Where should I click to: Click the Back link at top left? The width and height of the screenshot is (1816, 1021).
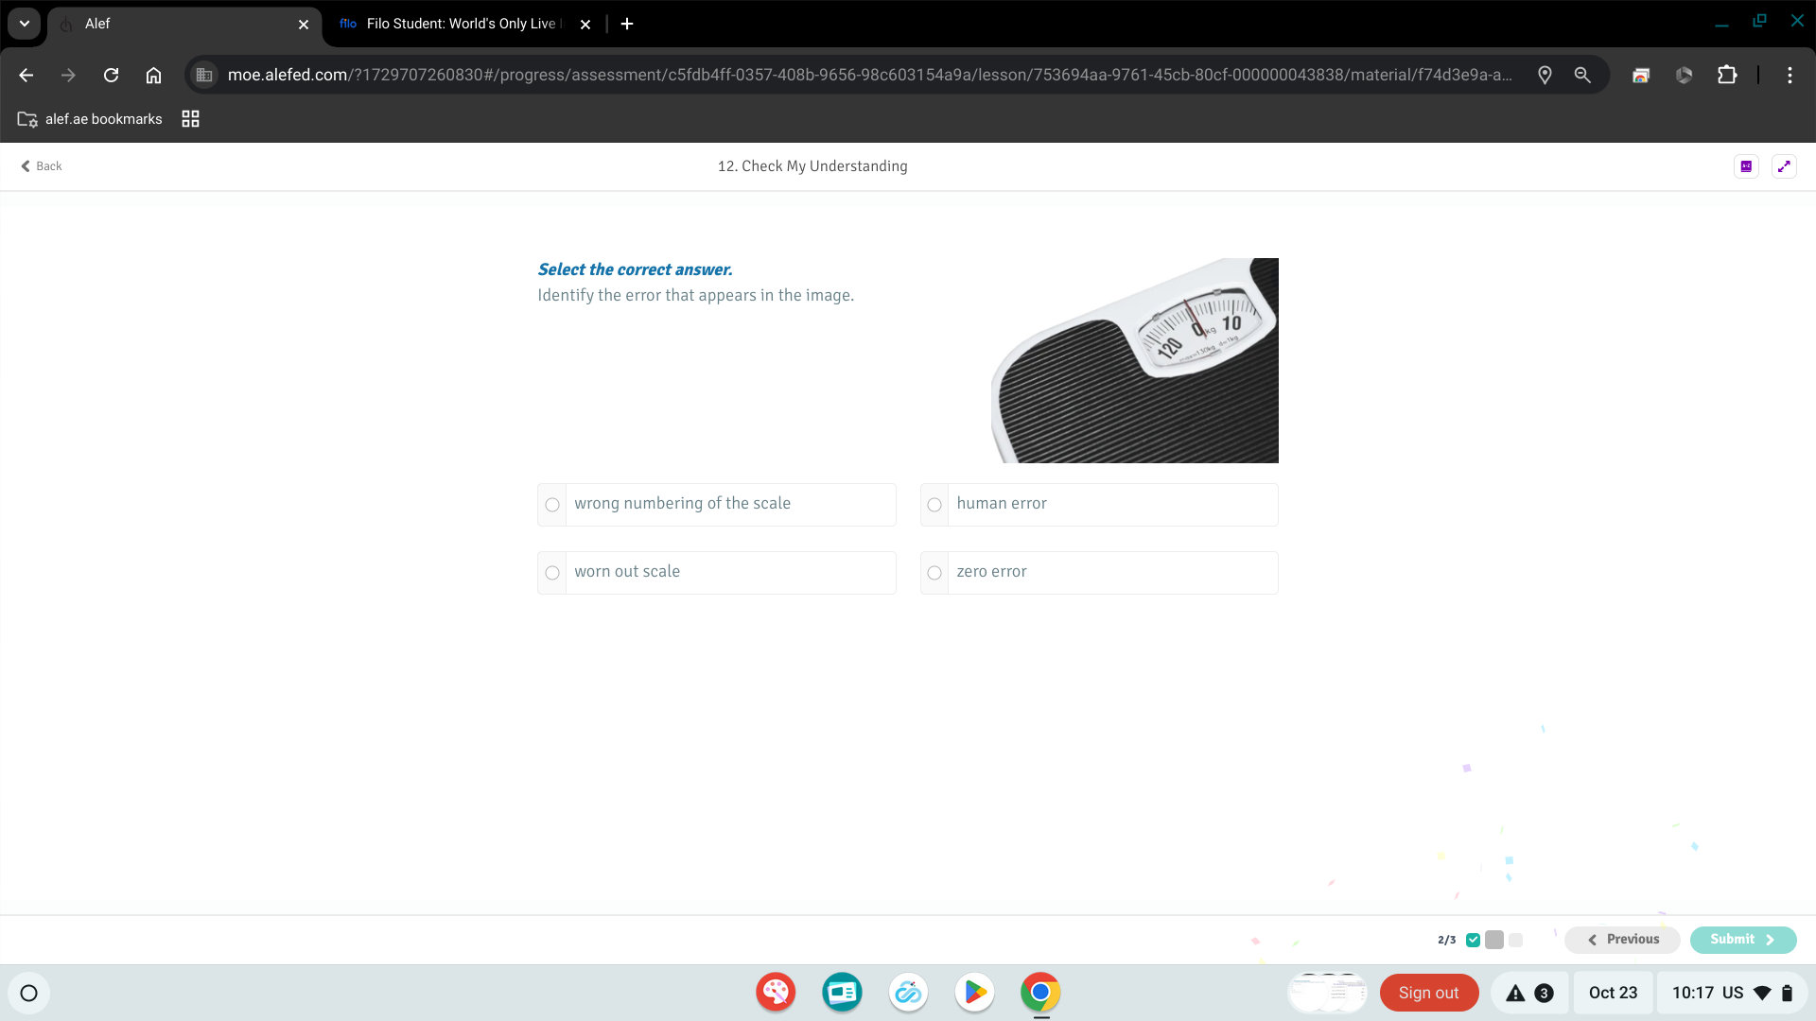42,166
